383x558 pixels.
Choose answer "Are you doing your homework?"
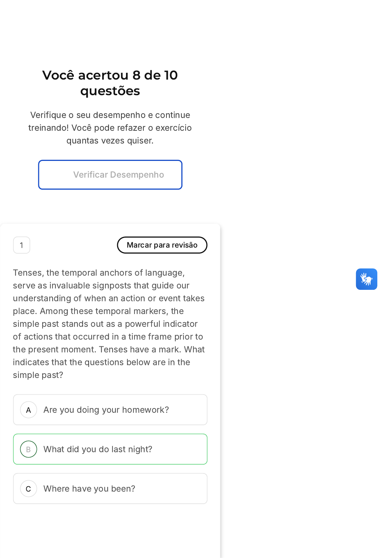point(106,410)
